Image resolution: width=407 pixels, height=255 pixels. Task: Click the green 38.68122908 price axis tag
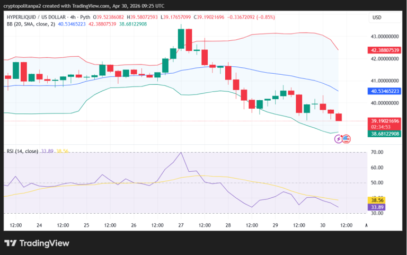pyautogui.click(x=384, y=134)
